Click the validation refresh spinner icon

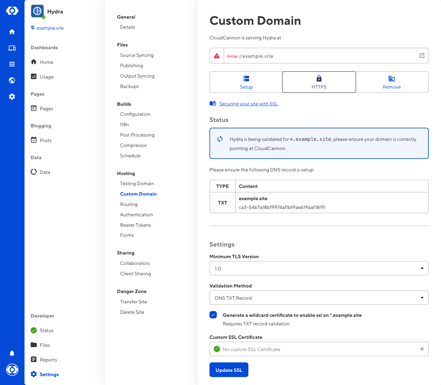click(220, 139)
